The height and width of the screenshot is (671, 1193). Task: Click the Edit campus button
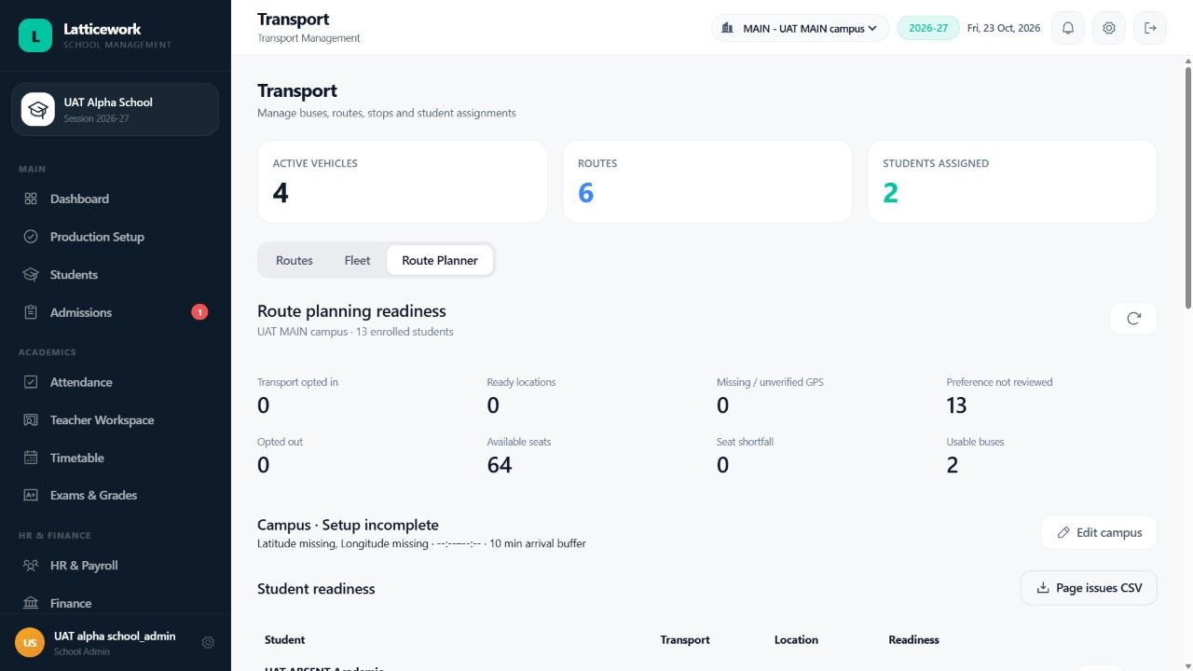pyautogui.click(x=1099, y=533)
